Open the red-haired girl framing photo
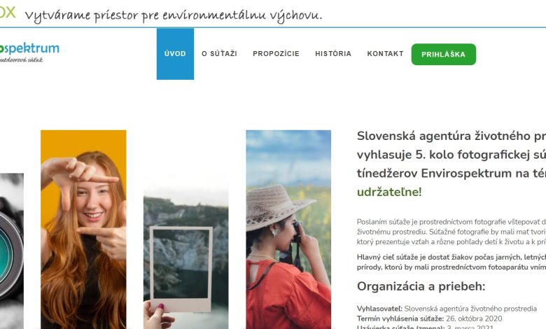The image size is (546, 329). [x=83, y=230]
